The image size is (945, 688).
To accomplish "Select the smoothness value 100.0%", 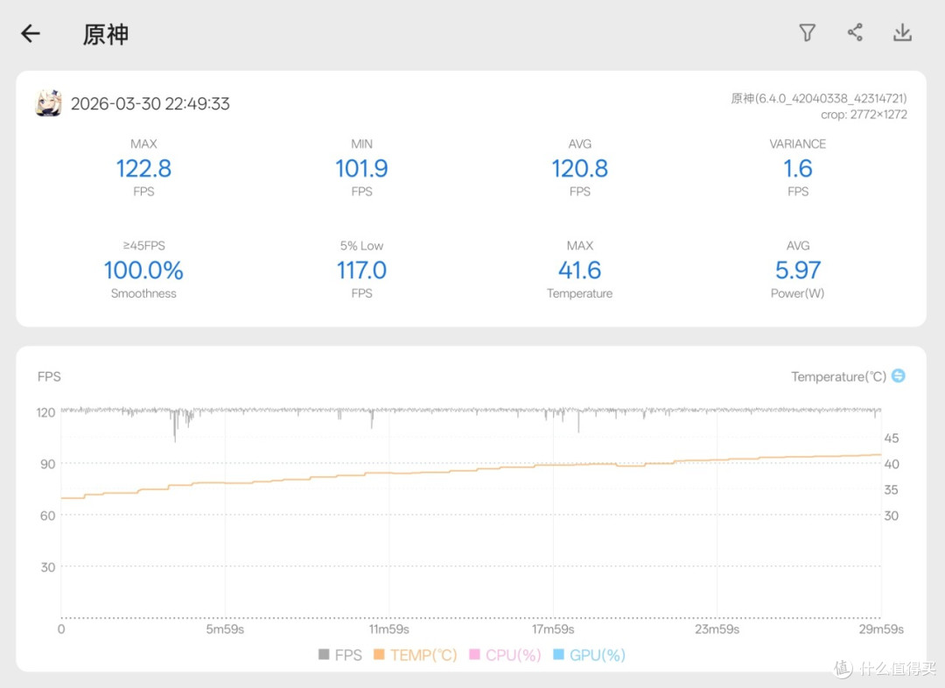I will click(143, 270).
